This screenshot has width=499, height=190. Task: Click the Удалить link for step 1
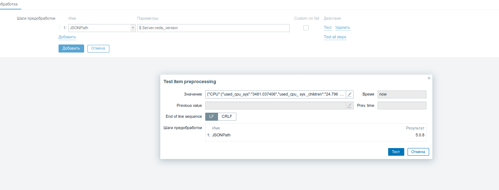click(342, 28)
